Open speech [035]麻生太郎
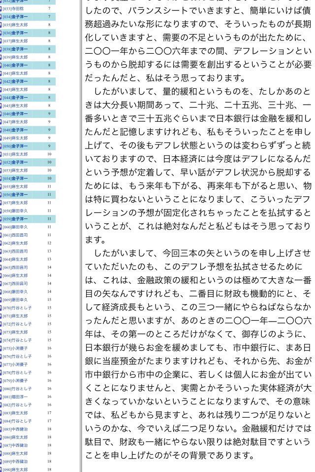 click(x=15, y=25)
